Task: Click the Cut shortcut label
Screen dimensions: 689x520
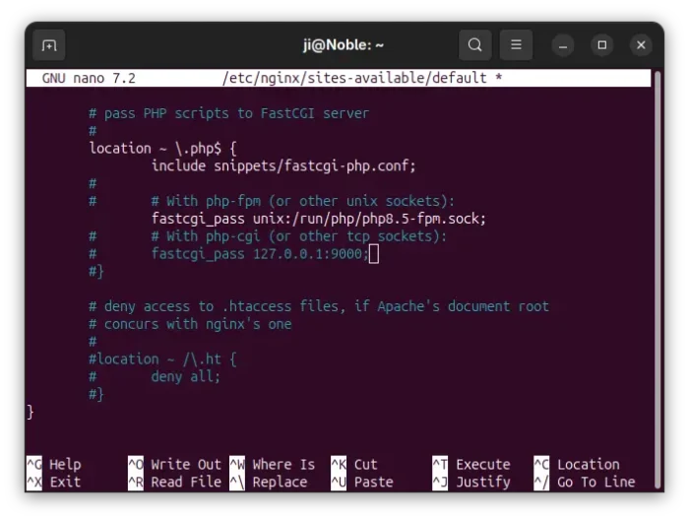Action: [x=365, y=465]
